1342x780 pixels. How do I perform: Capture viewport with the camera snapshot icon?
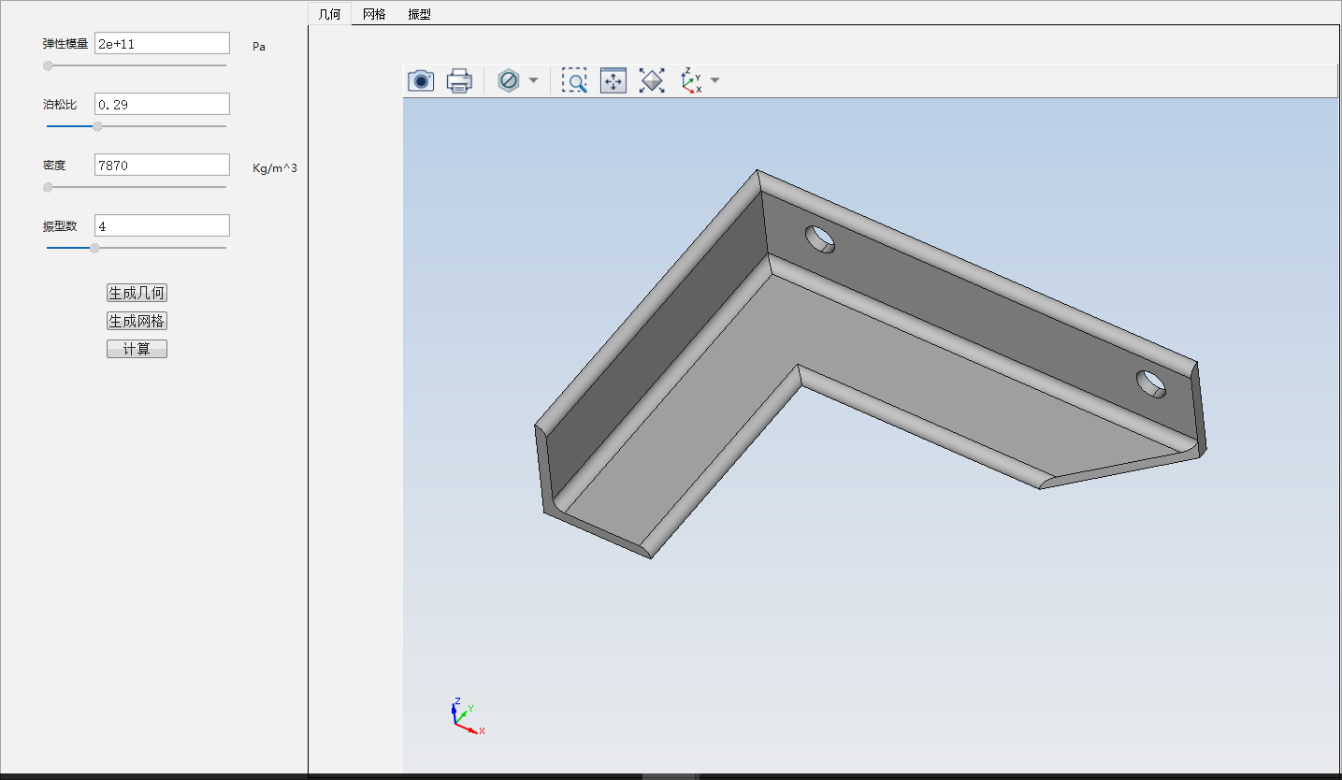421,81
